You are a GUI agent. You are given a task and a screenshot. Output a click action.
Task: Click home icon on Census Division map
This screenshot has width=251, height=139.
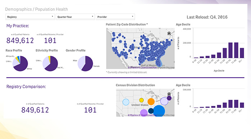169,94
